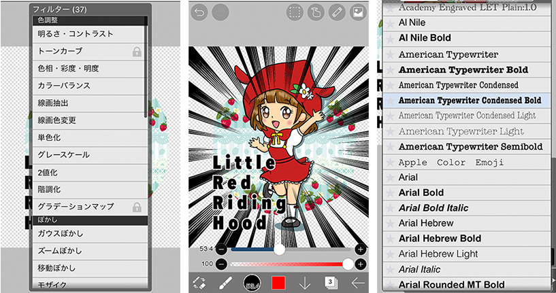Select American Typewriter Condensed Light font
Image resolution: width=556 pixels, height=293 pixels.
[467, 116]
